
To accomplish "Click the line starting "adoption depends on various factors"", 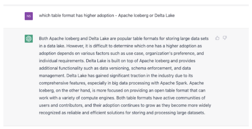I will 121,53.
